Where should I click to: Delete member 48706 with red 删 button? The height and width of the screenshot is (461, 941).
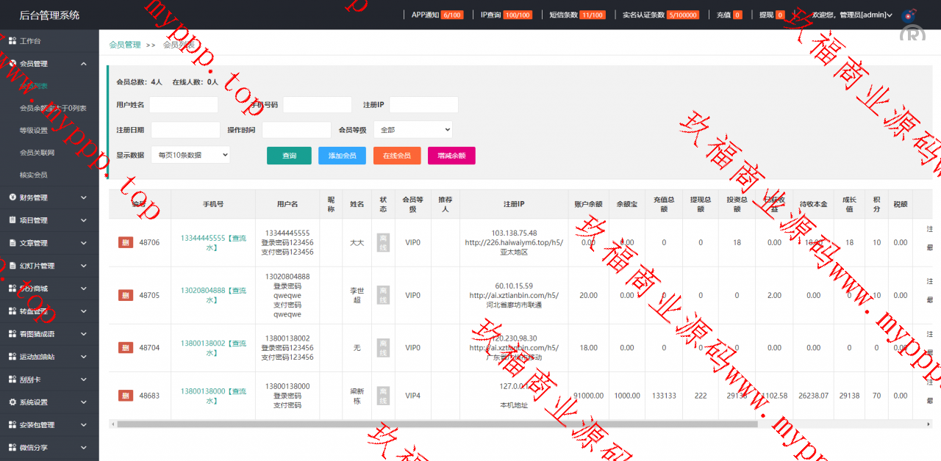coord(126,242)
